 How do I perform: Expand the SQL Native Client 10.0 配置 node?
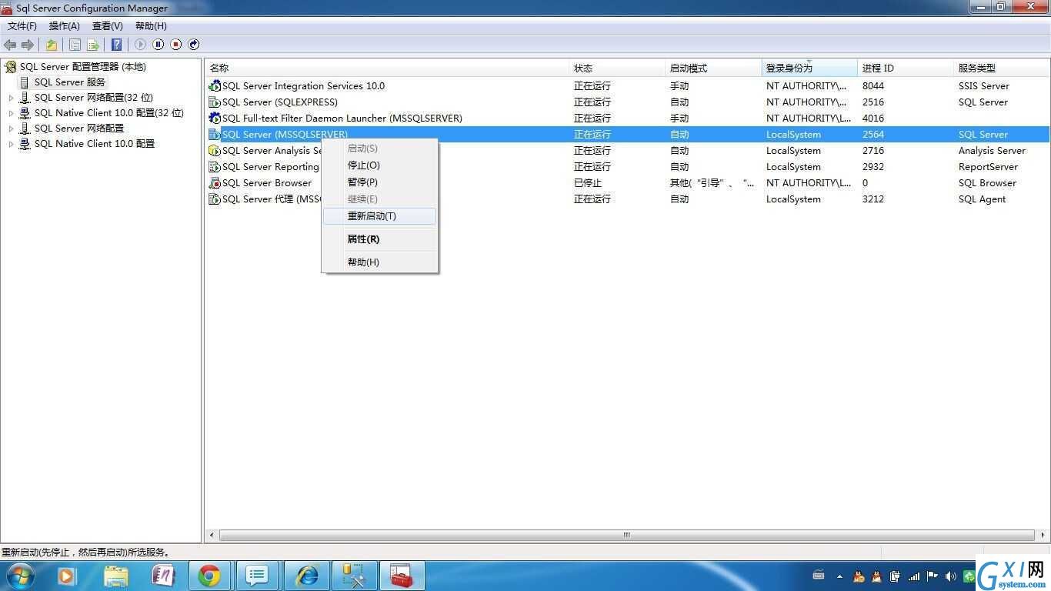[11, 144]
